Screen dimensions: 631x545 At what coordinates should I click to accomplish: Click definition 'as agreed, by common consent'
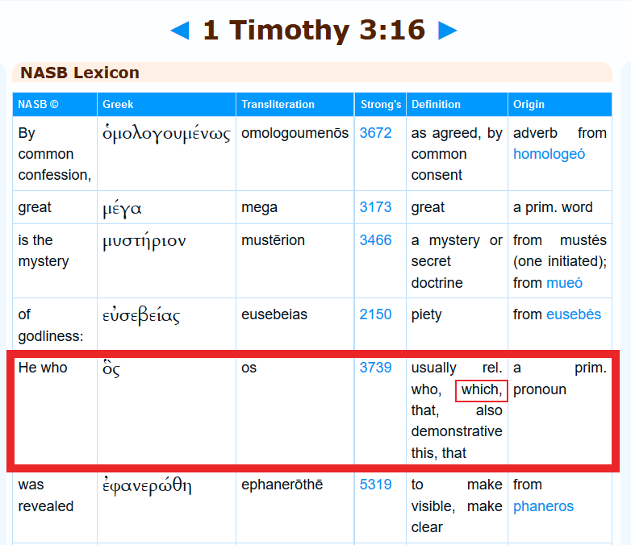(x=457, y=154)
